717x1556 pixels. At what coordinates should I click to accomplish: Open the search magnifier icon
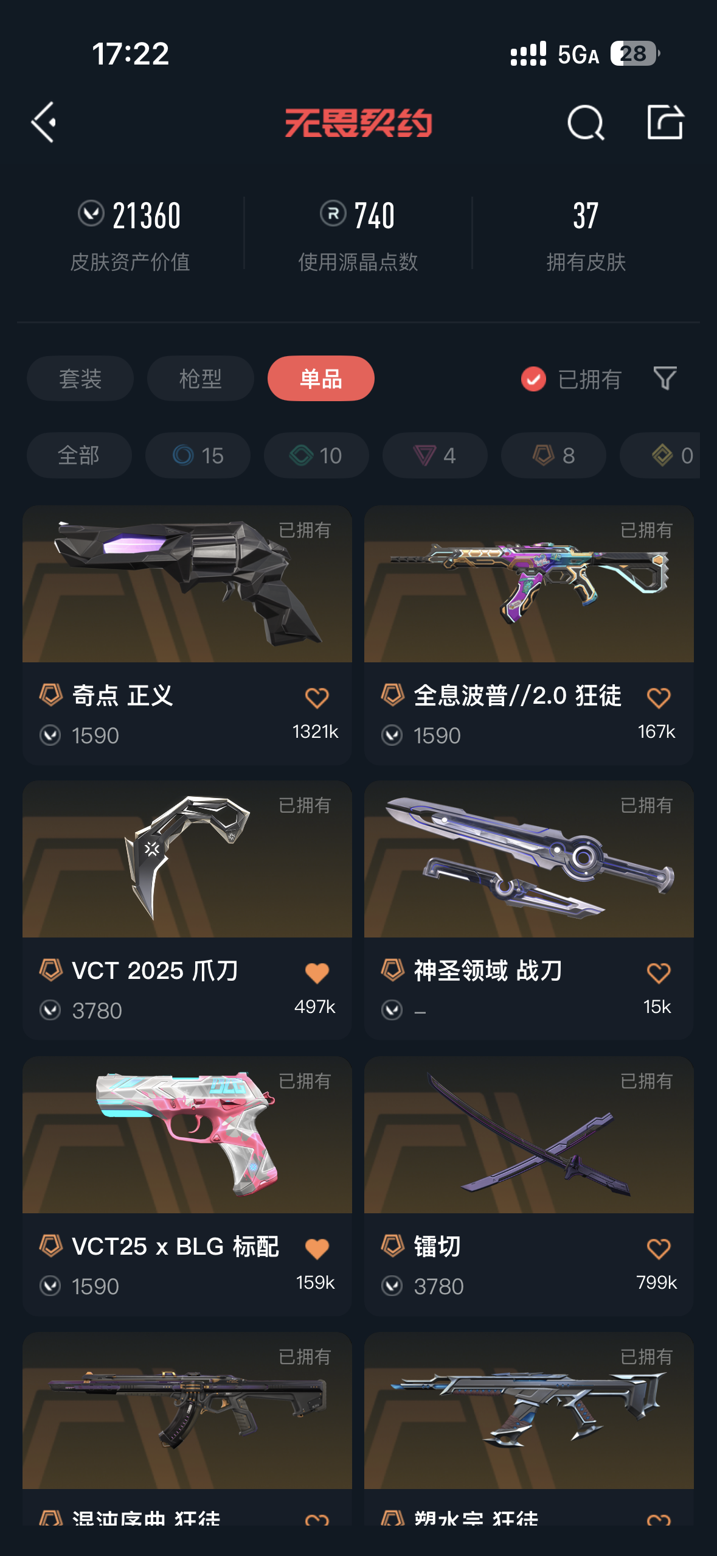pos(586,122)
